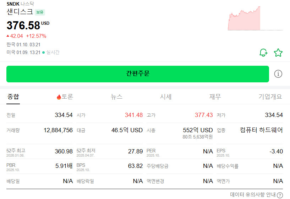Click the 샌디스크 stock name heading
This screenshot has height=199, width=290.
[20, 12]
